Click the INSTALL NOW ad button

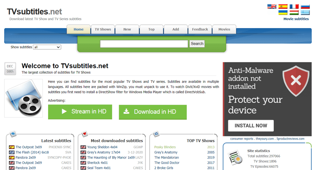point(251,126)
